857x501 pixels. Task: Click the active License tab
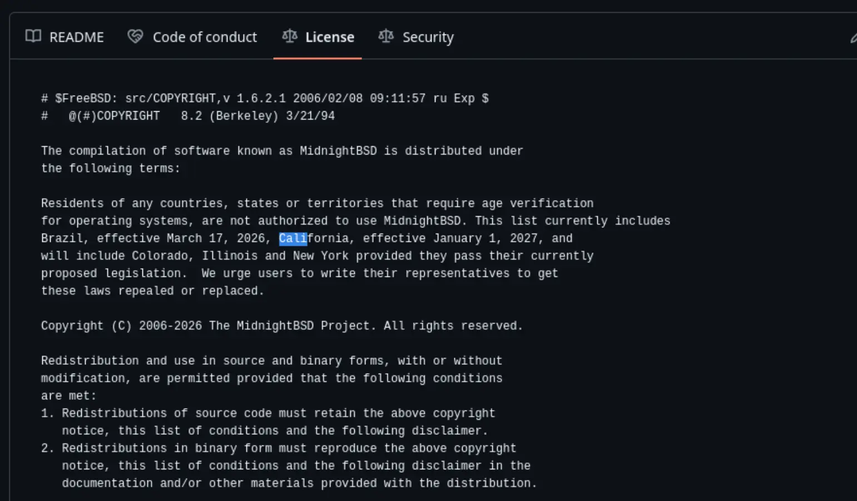(x=330, y=37)
